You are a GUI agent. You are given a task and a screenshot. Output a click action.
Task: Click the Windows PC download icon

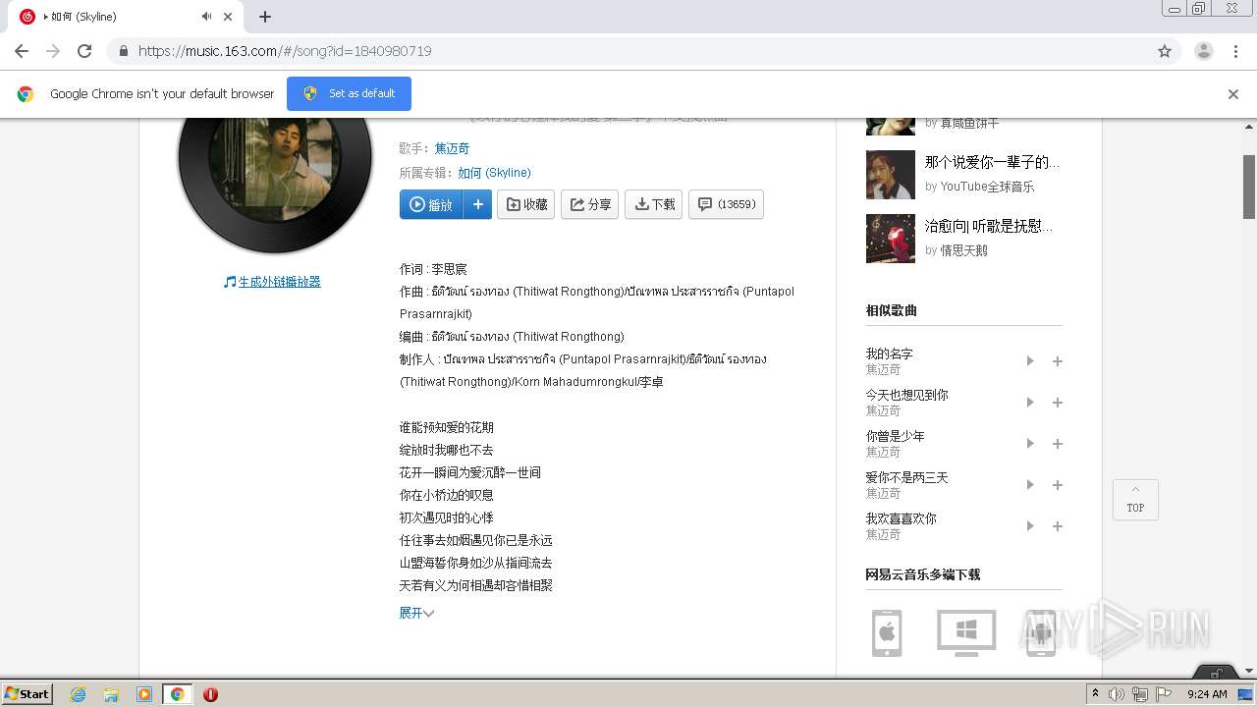tap(966, 632)
